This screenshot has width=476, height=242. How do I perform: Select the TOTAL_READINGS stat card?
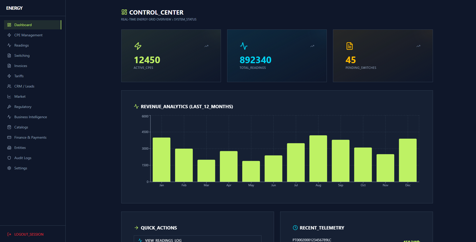tap(277, 56)
